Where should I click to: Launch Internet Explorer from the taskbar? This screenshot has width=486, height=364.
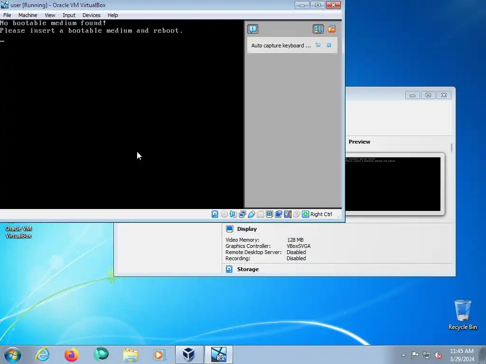42,355
